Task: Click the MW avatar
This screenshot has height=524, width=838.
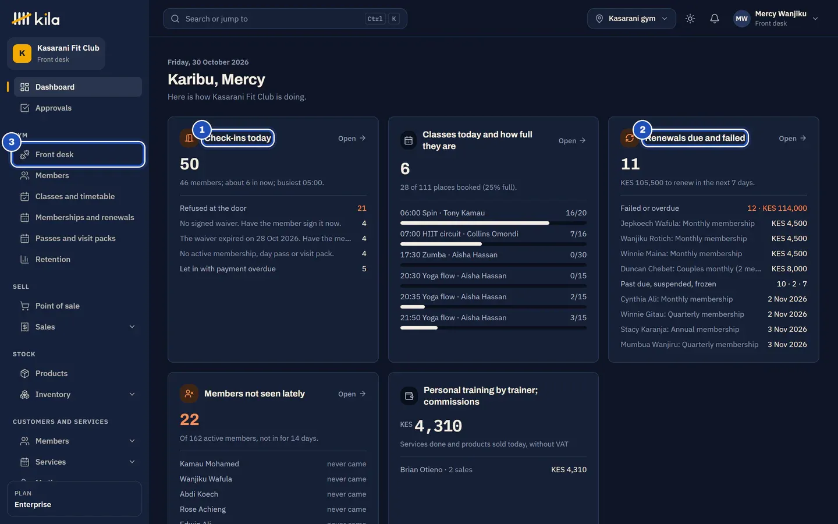Action: (x=741, y=19)
